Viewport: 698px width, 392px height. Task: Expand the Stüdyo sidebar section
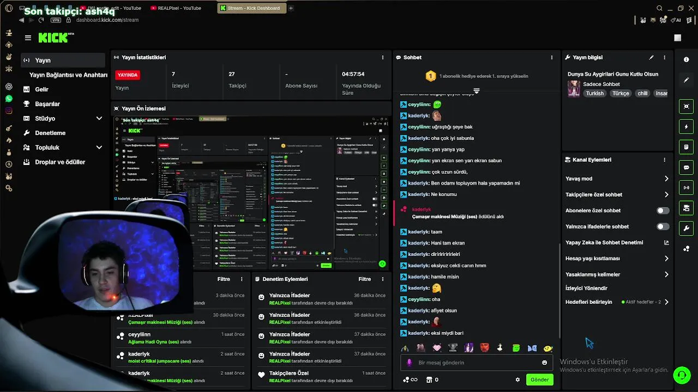[x=99, y=118]
